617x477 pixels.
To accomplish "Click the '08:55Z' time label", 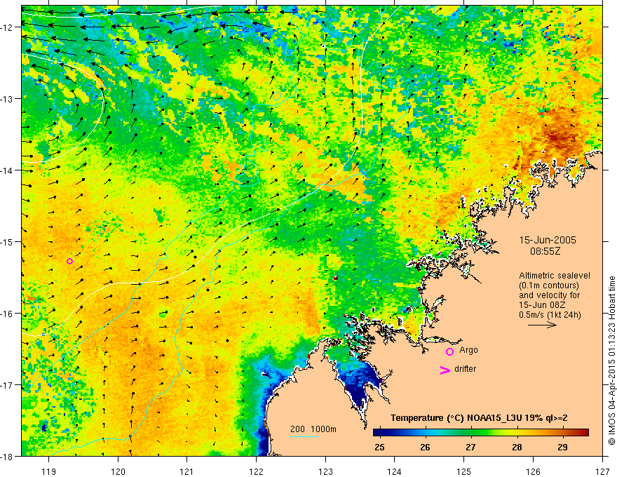I will 545,251.
